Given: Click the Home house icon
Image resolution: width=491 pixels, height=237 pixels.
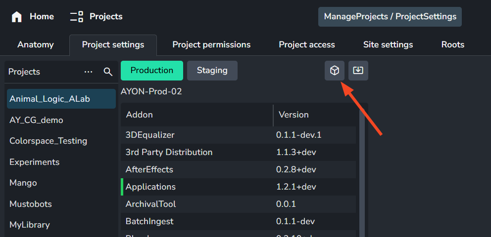Looking at the screenshot, I should point(17,17).
